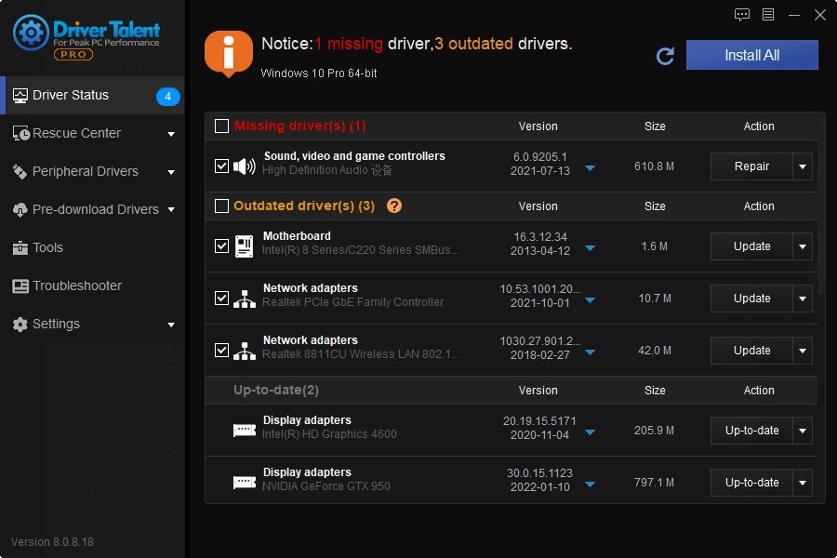
Task: Toggle the Outdated driver(s) select-all checkbox
Action: 221,206
